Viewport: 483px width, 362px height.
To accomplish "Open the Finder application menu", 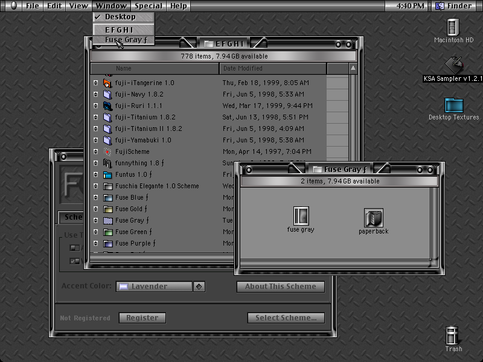I will pos(455,5).
